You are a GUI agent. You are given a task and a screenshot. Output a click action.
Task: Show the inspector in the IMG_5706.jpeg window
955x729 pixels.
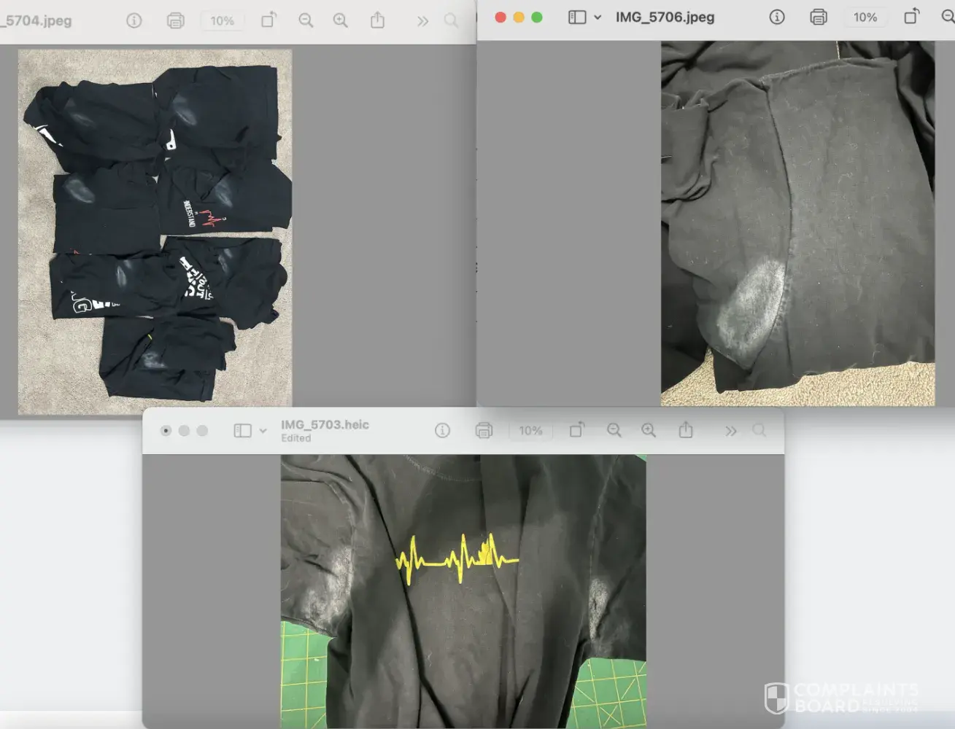point(777,17)
